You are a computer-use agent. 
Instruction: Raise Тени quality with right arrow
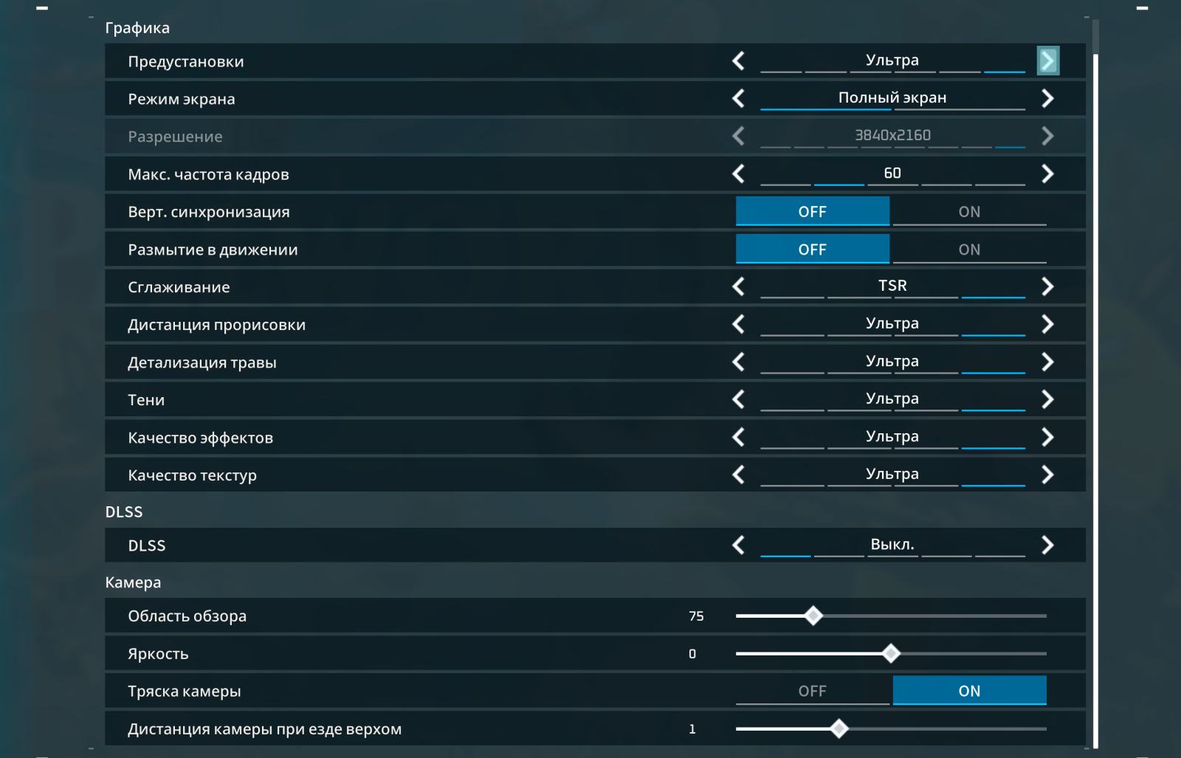click(x=1047, y=399)
